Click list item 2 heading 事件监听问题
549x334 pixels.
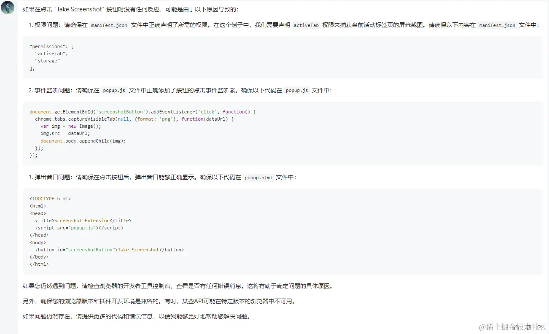(x=52, y=90)
